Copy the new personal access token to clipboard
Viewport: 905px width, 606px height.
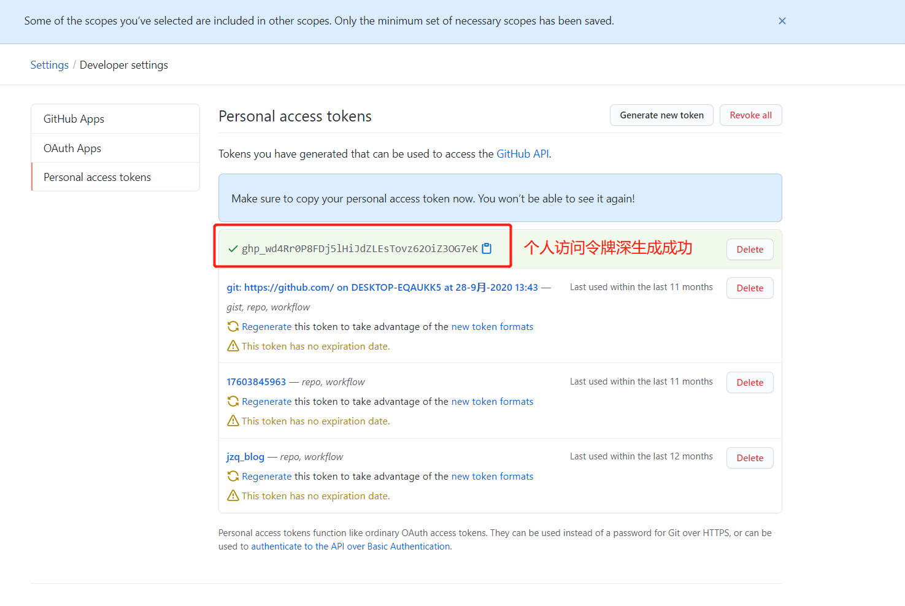(487, 248)
